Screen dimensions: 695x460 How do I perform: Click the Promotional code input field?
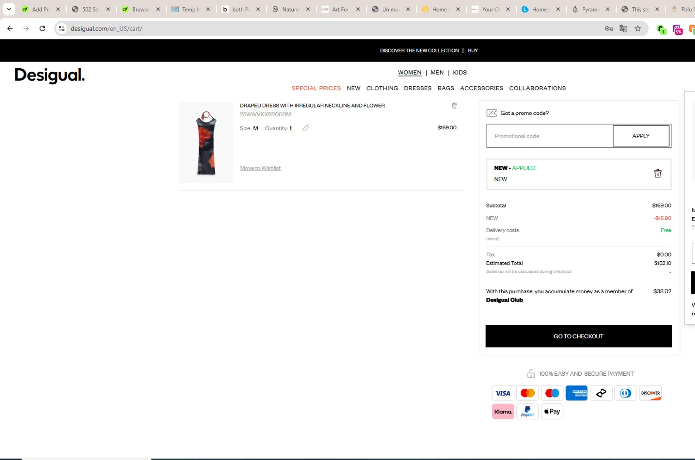point(550,136)
